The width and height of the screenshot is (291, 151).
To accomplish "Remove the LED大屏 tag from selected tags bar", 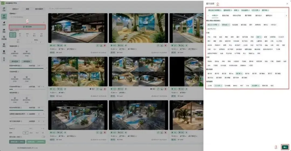I will point(259,10).
